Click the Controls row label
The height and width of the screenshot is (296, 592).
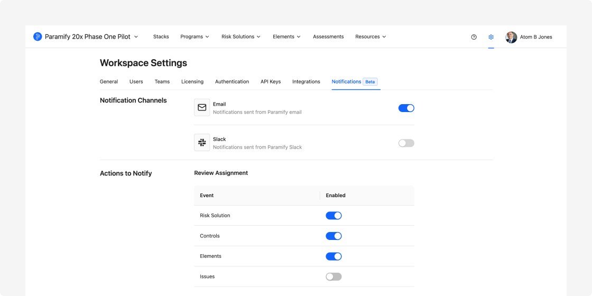[x=209, y=236]
